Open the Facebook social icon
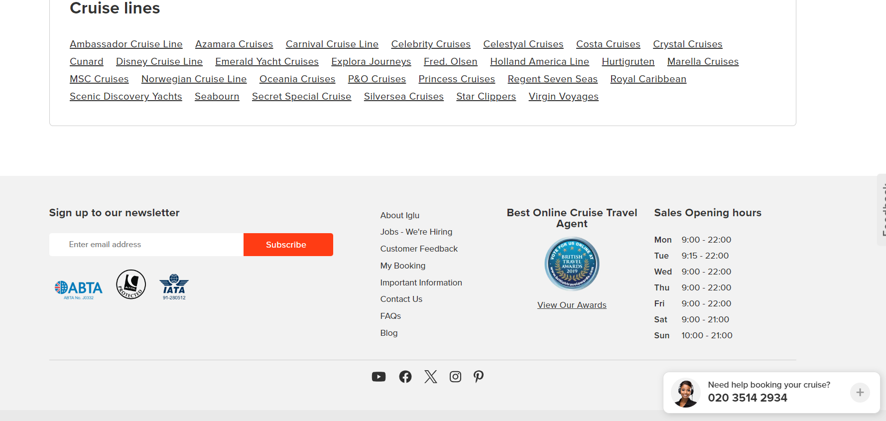Image resolution: width=886 pixels, height=421 pixels. coord(405,377)
